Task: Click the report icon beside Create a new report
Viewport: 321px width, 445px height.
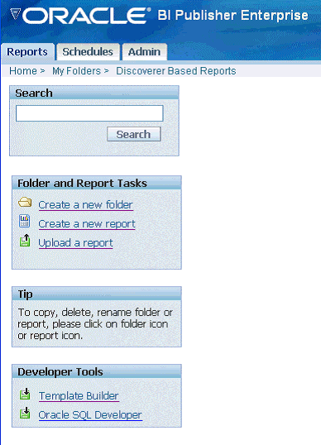Action: tap(25, 222)
